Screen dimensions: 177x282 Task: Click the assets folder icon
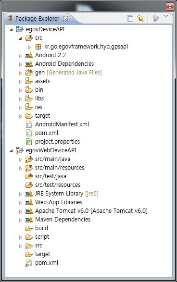[x=29, y=81]
